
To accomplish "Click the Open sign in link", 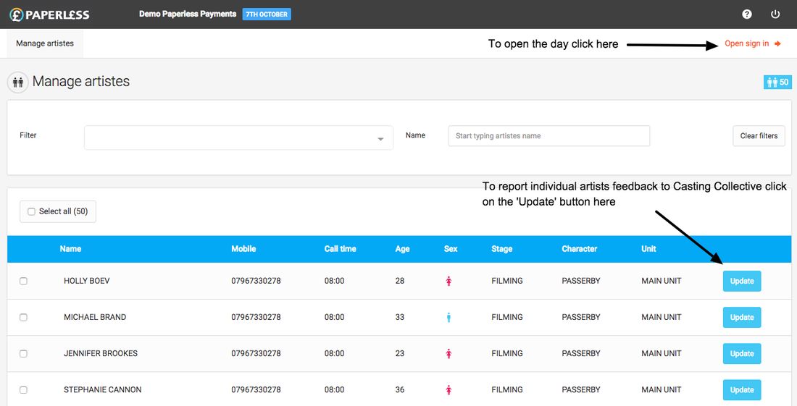I will click(x=752, y=43).
